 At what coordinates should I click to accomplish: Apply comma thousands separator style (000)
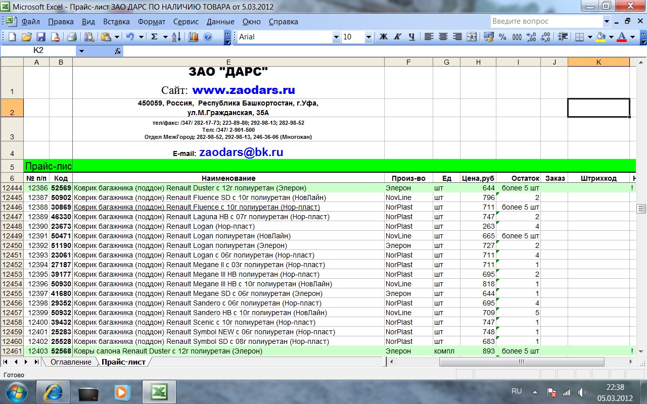coord(517,37)
